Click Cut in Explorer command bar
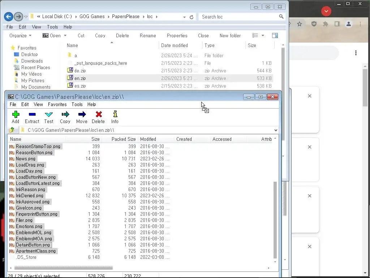The image size is (370, 278). tap(81, 36)
